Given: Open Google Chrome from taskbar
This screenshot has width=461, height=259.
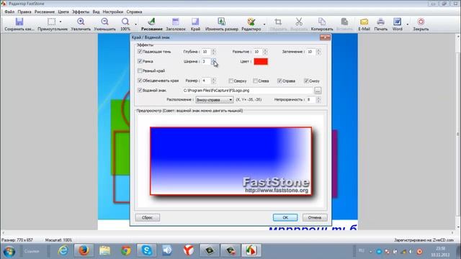Looking at the screenshot, I should 126,250.
